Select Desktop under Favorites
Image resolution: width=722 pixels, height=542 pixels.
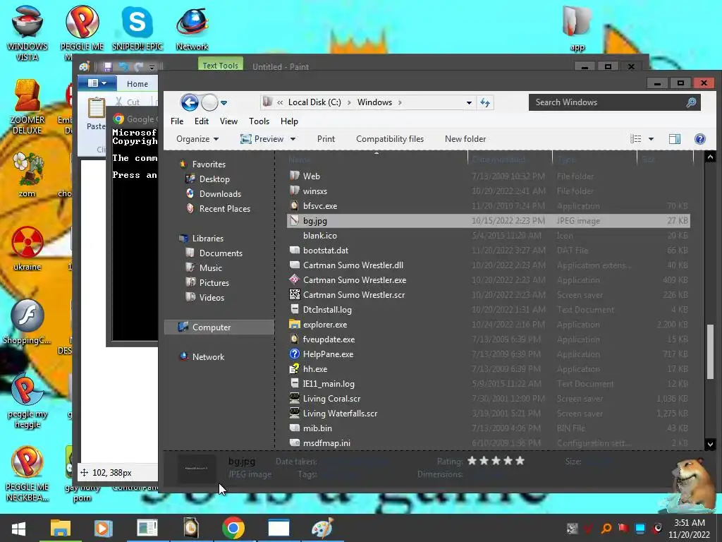pyautogui.click(x=214, y=179)
